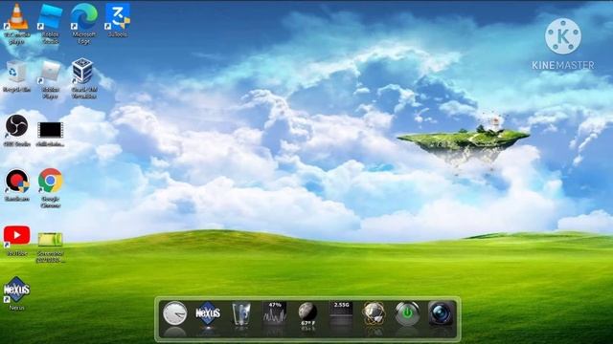Image resolution: width=613 pixels, height=344 pixels.
Task: Select the Oracle VM VirtualBox shortcut
Action: point(84,78)
